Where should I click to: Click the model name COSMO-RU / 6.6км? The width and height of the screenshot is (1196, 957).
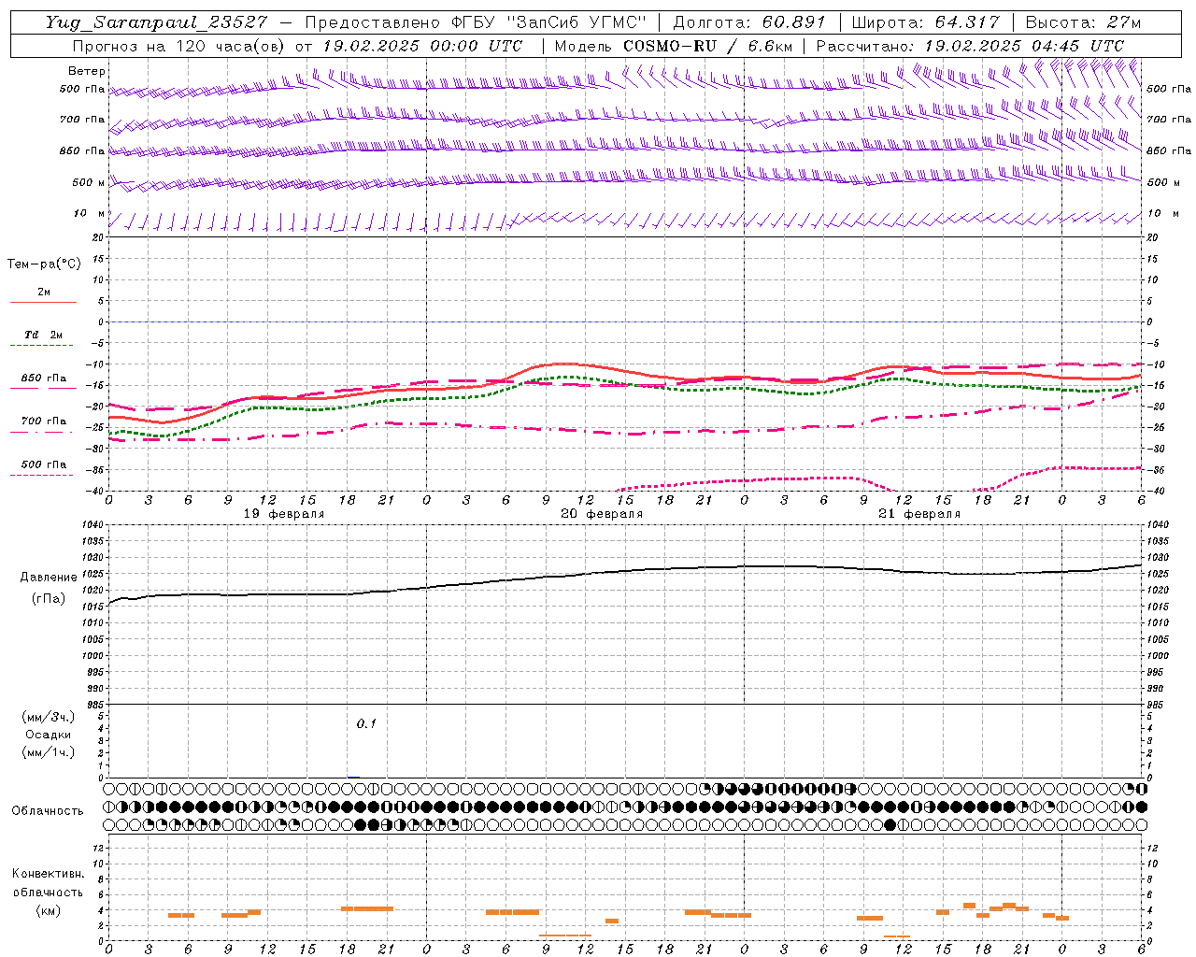point(707,46)
